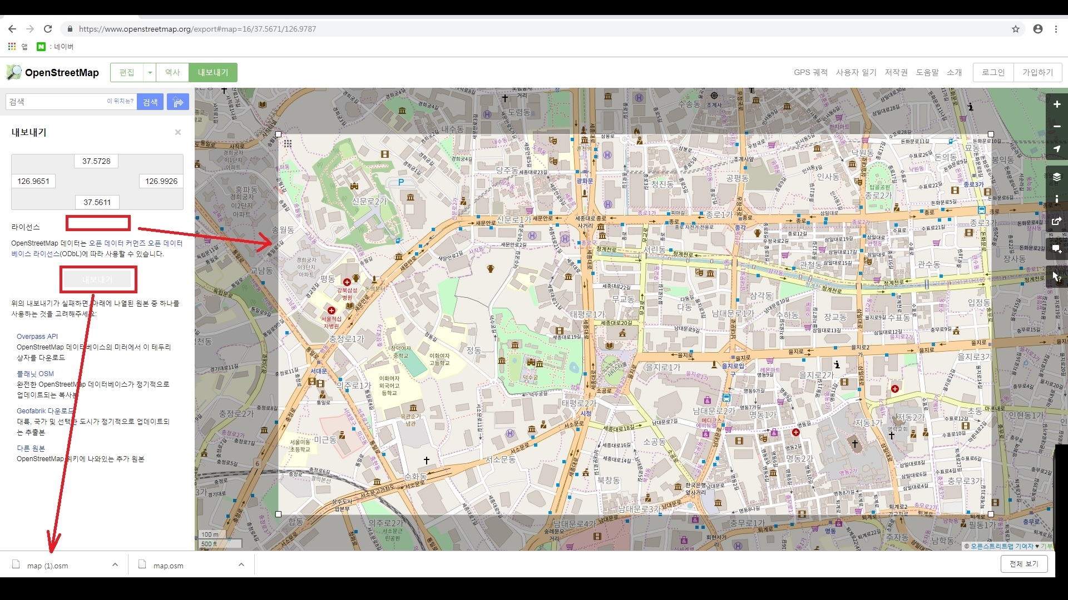Click the Sign Up button
Image resolution: width=1068 pixels, height=600 pixels.
pyautogui.click(x=1038, y=73)
